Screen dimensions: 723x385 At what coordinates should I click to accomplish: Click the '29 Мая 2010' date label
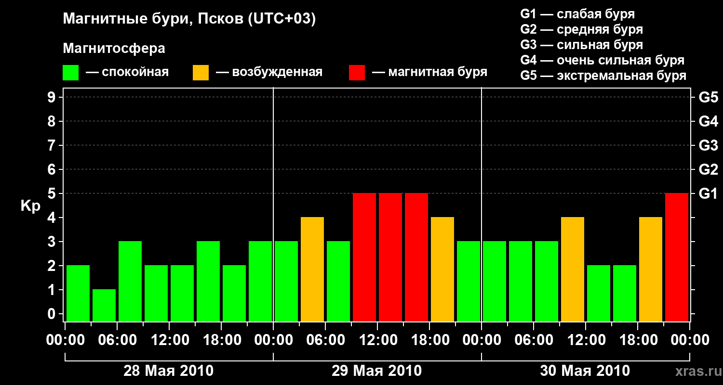point(377,371)
